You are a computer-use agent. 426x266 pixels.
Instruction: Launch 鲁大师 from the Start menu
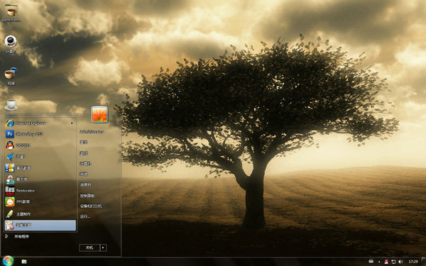pyautogui.click(x=40, y=179)
